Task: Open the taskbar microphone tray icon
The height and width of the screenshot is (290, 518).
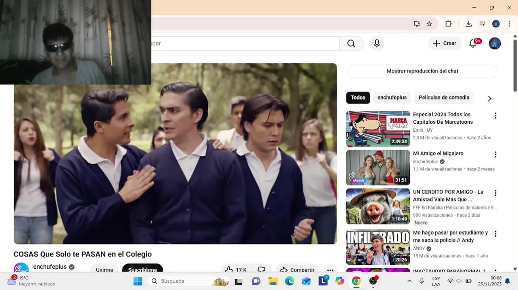Action: 422,281
